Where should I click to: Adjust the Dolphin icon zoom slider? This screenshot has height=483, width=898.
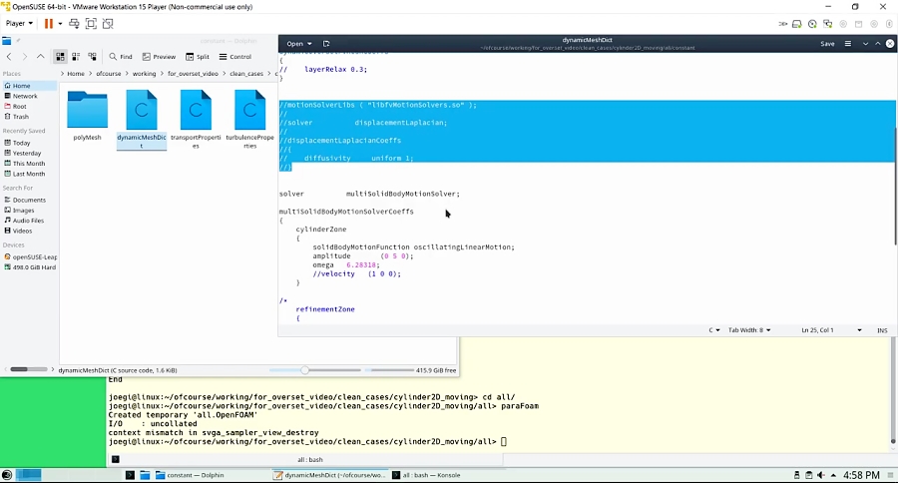click(x=305, y=370)
